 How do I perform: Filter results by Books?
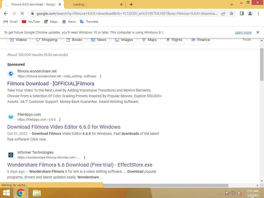point(74,40)
